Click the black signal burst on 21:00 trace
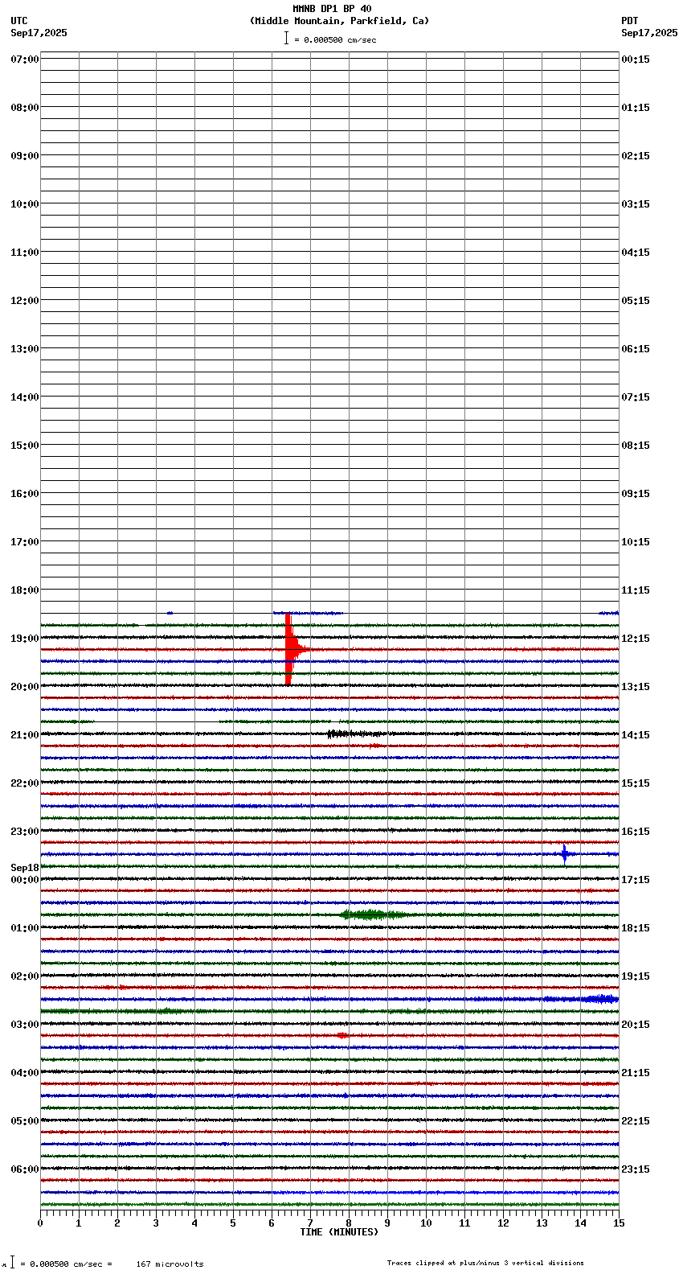Viewport: 683px width, 1274px height. (x=354, y=734)
